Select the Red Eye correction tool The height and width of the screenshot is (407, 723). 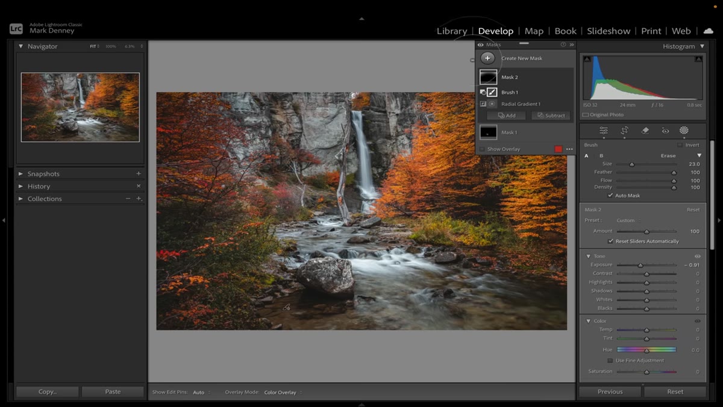click(x=665, y=131)
